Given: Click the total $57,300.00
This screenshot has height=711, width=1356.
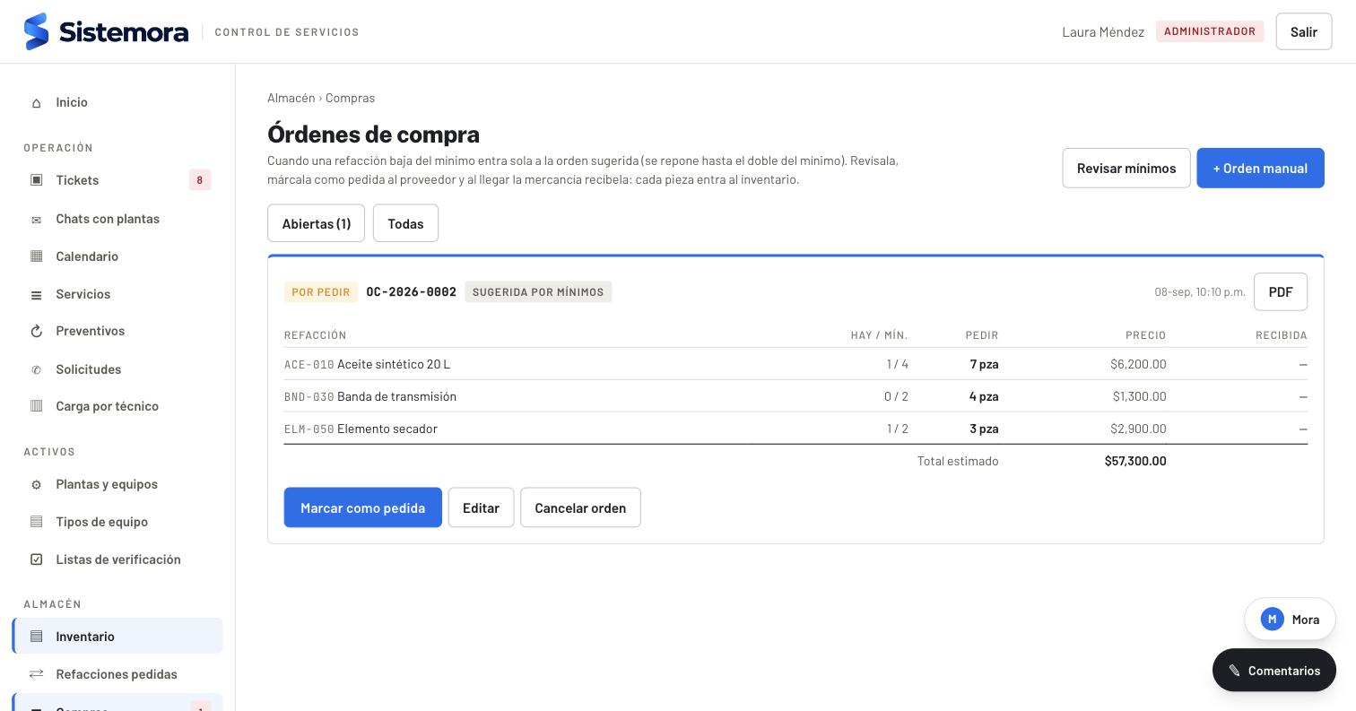Looking at the screenshot, I should tap(1135, 461).
